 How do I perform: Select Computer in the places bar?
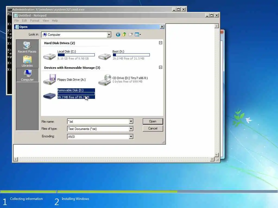click(x=27, y=75)
